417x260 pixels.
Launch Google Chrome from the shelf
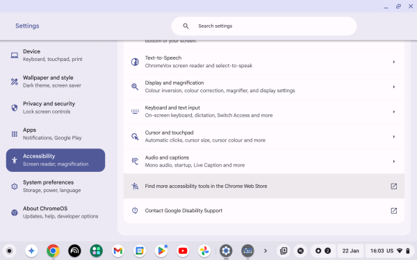(53, 251)
